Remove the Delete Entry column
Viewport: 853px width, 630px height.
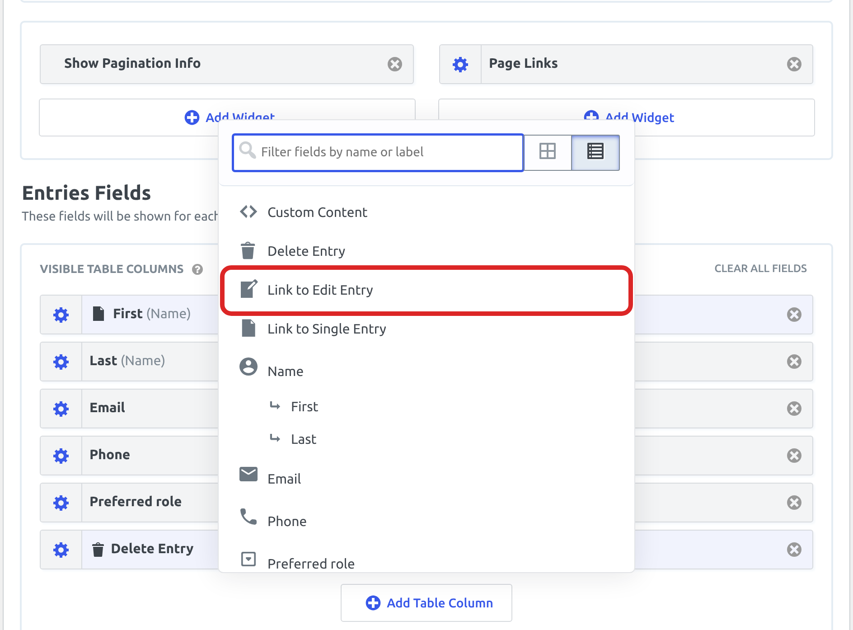pos(794,550)
